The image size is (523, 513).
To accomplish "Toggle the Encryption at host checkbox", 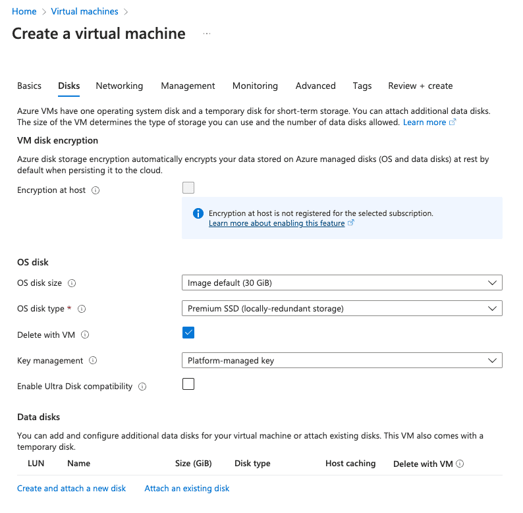I will [x=188, y=188].
